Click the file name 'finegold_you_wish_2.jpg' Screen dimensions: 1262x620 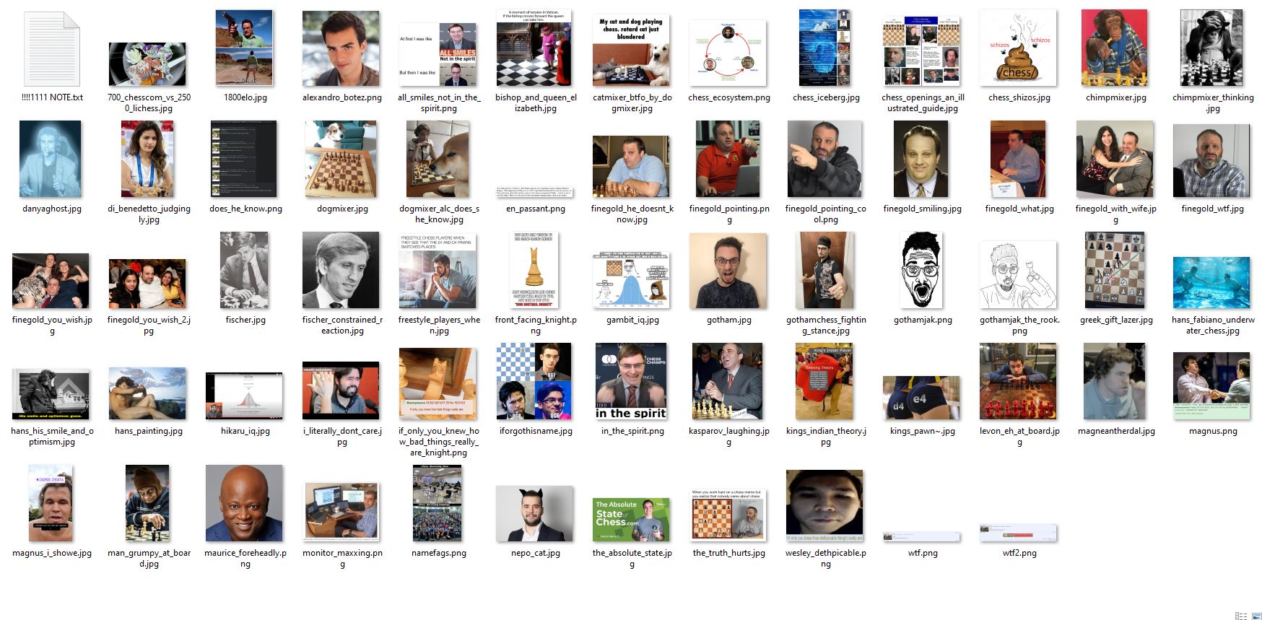(149, 326)
